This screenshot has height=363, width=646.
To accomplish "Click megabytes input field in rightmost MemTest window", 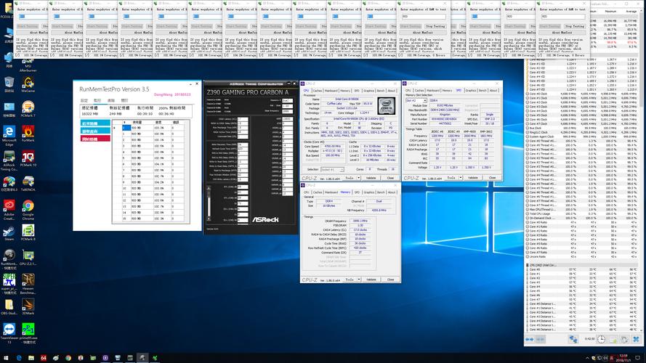I will (x=562, y=17).
